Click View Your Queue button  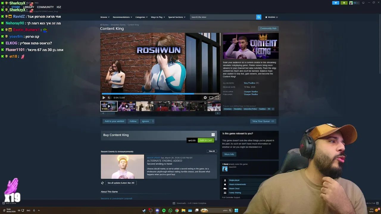[x=263, y=121]
